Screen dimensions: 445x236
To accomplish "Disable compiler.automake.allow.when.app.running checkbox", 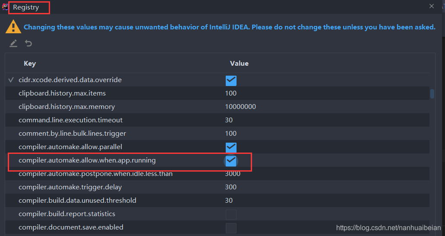I will tap(231, 161).
